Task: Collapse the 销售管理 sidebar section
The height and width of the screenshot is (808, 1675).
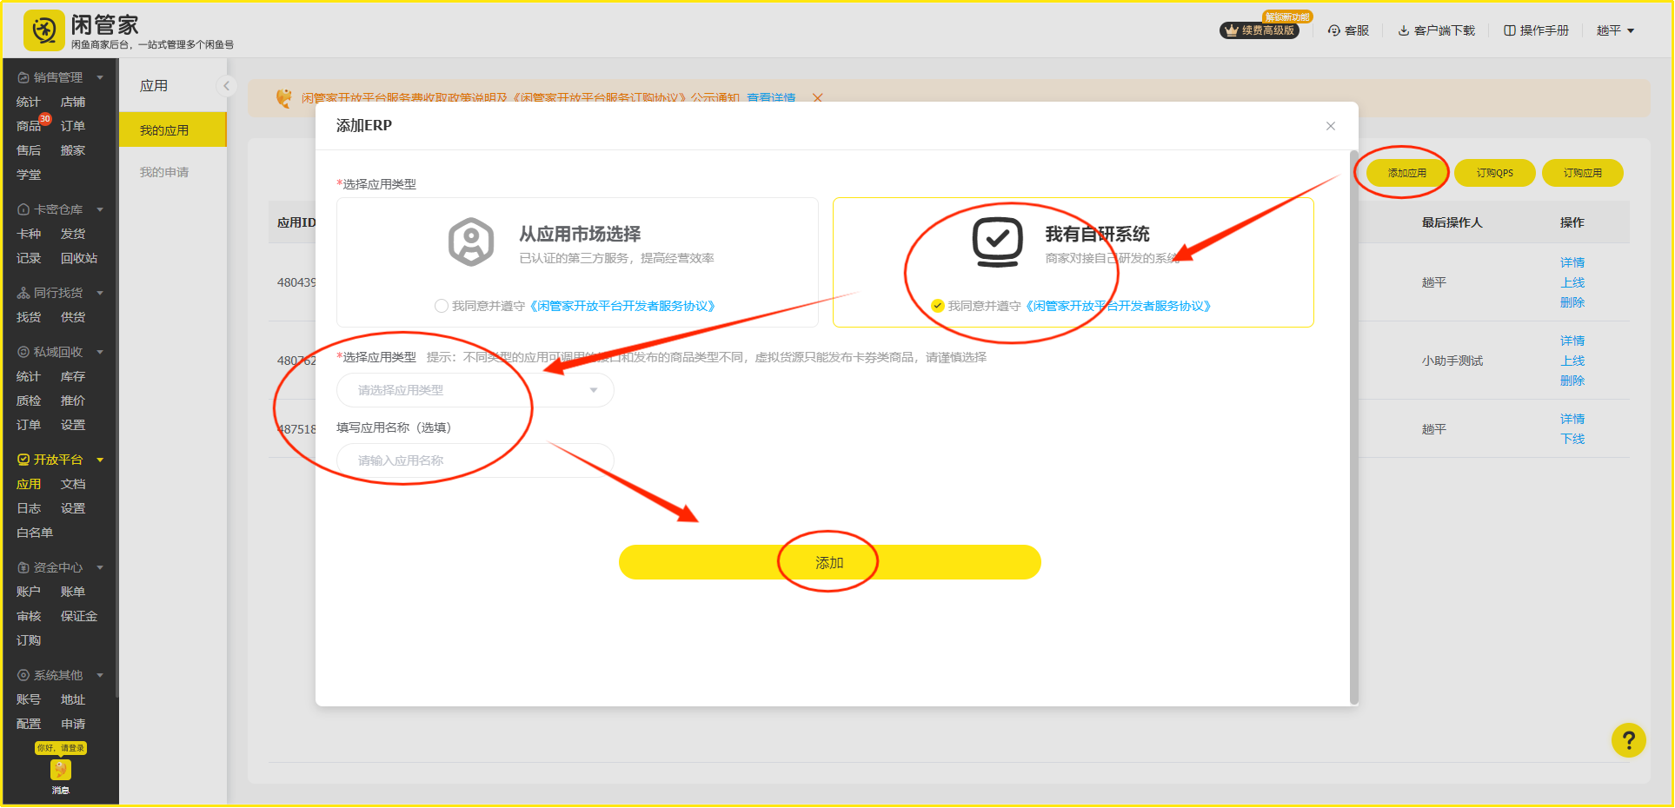Action: 100,77
